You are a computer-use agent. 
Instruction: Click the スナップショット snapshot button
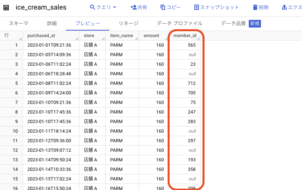coord(217,7)
